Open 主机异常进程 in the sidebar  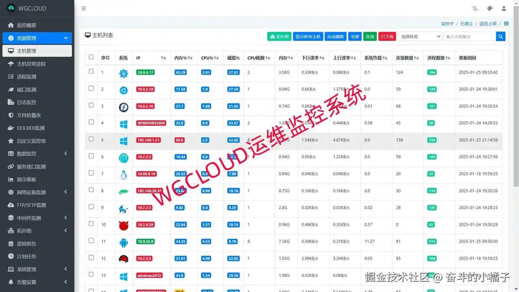(37, 64)
